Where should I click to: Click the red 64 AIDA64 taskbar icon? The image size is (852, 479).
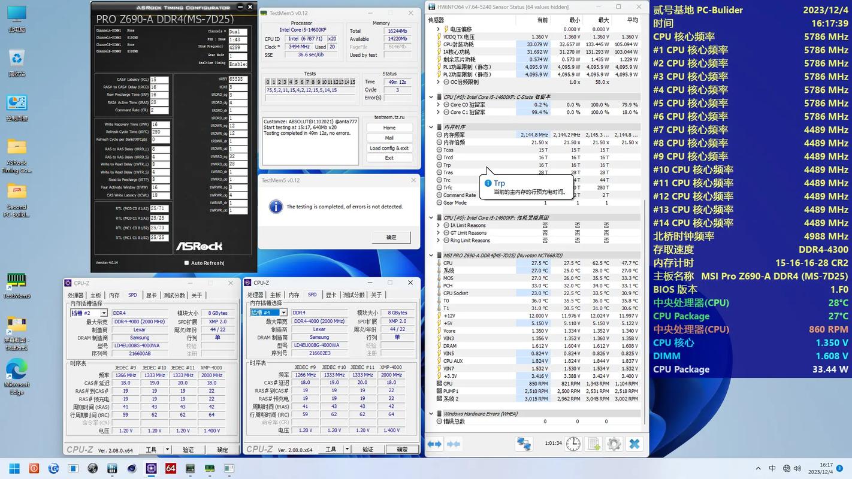pyautogui.click(x=171, y=468)
